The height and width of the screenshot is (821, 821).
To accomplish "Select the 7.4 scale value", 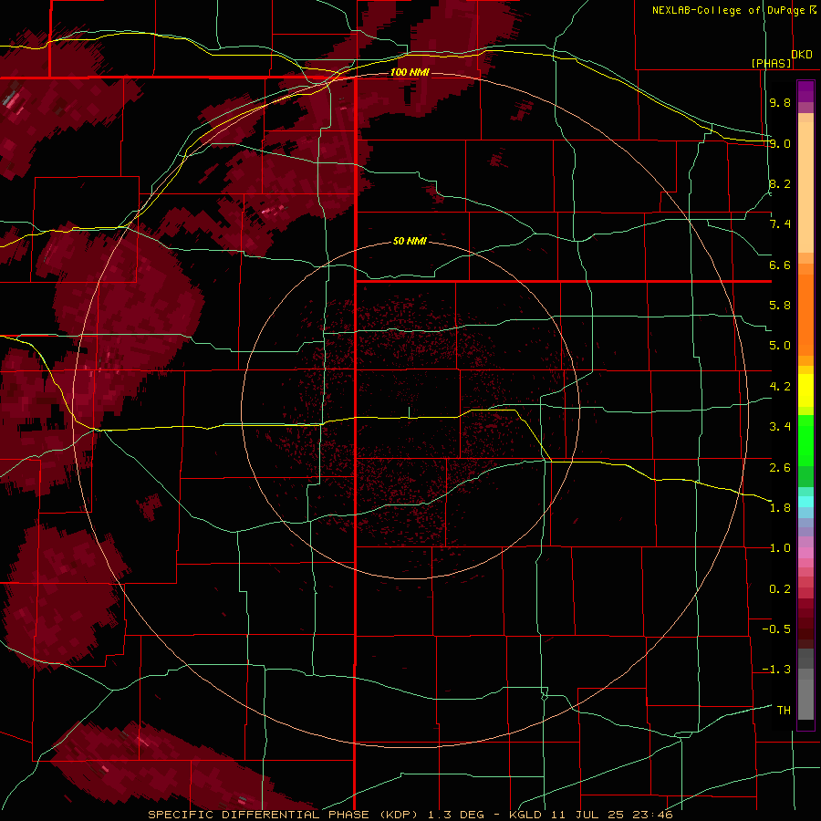I will pos(780,224).
